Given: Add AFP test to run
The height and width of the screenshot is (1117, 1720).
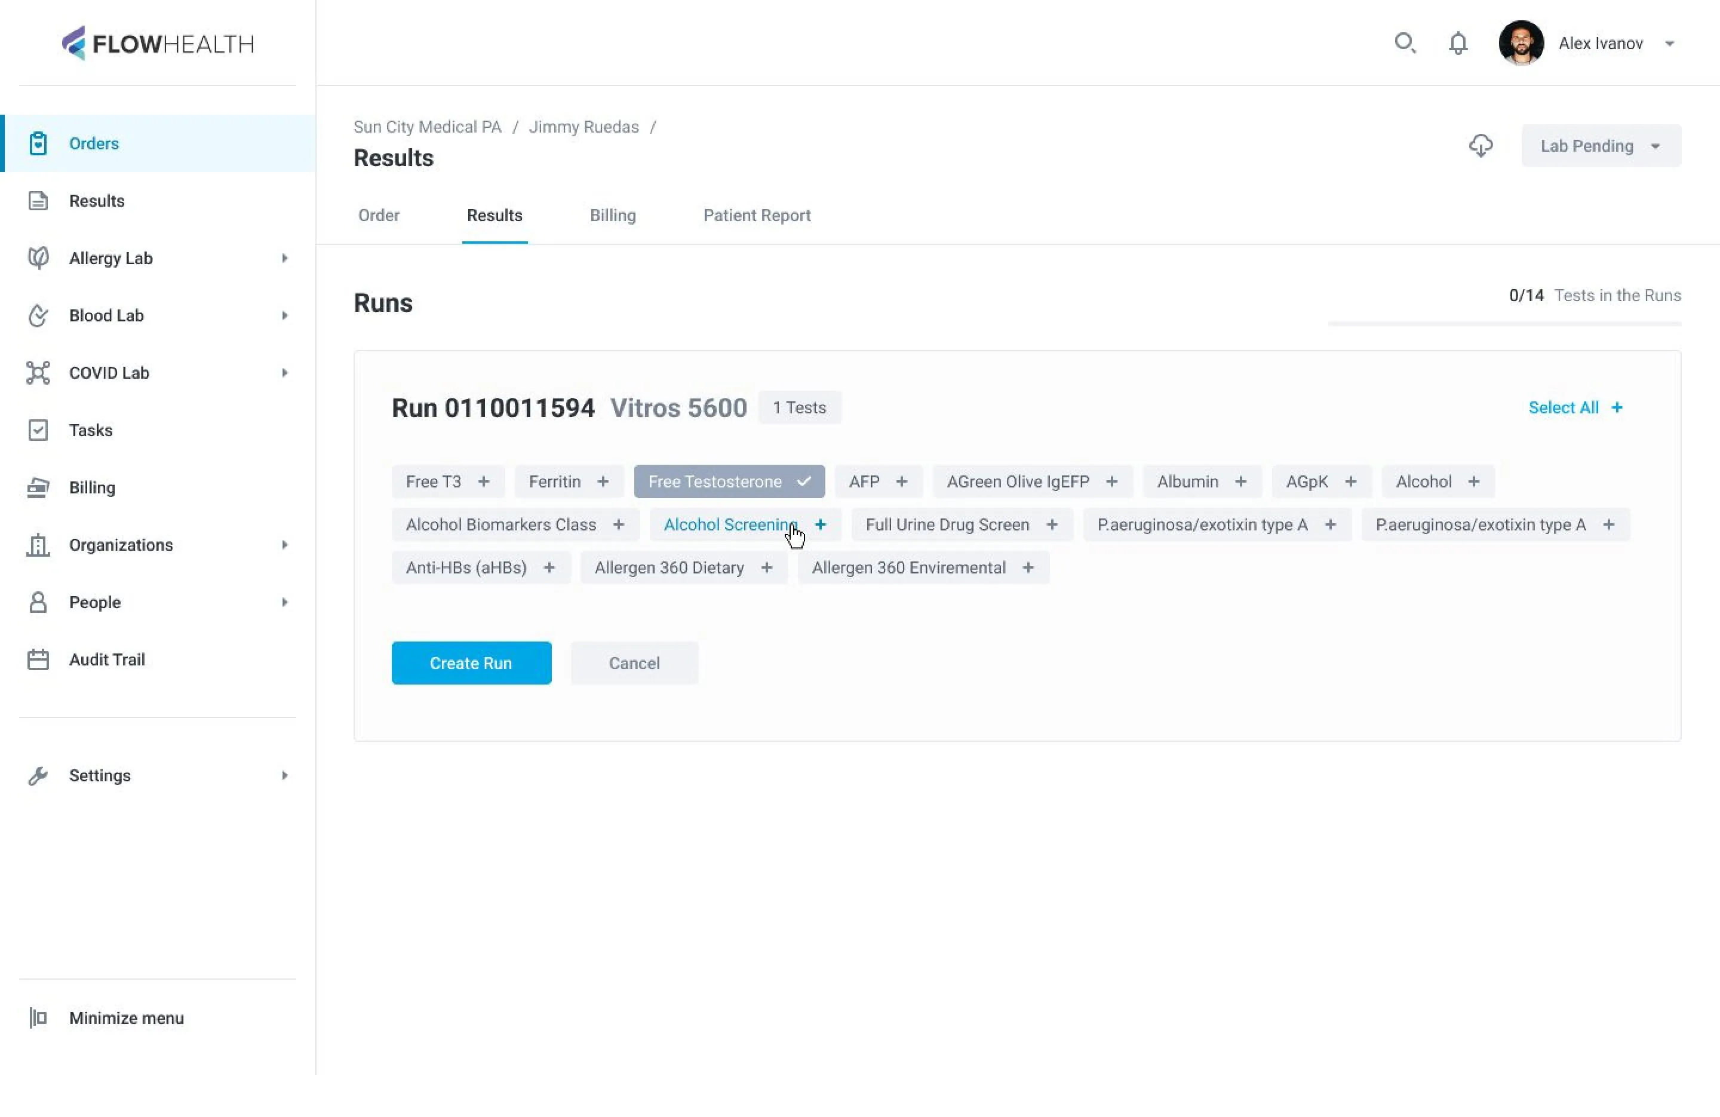Looking at the screenshot, I should (x=878, y=481).
